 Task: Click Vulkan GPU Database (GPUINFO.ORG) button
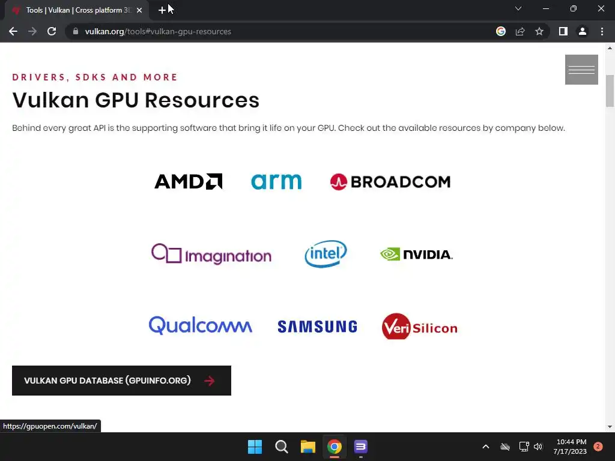[121, 380]
